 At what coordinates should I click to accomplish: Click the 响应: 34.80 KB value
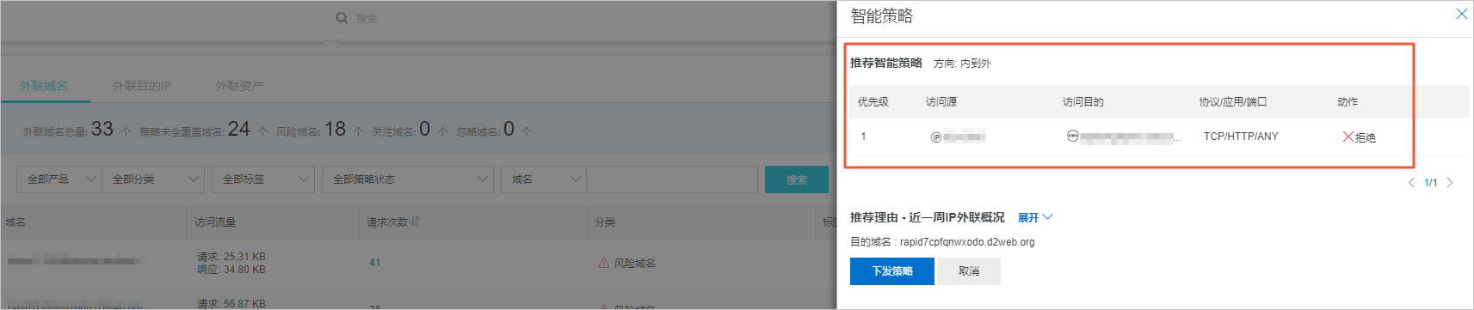click(231, 270)
